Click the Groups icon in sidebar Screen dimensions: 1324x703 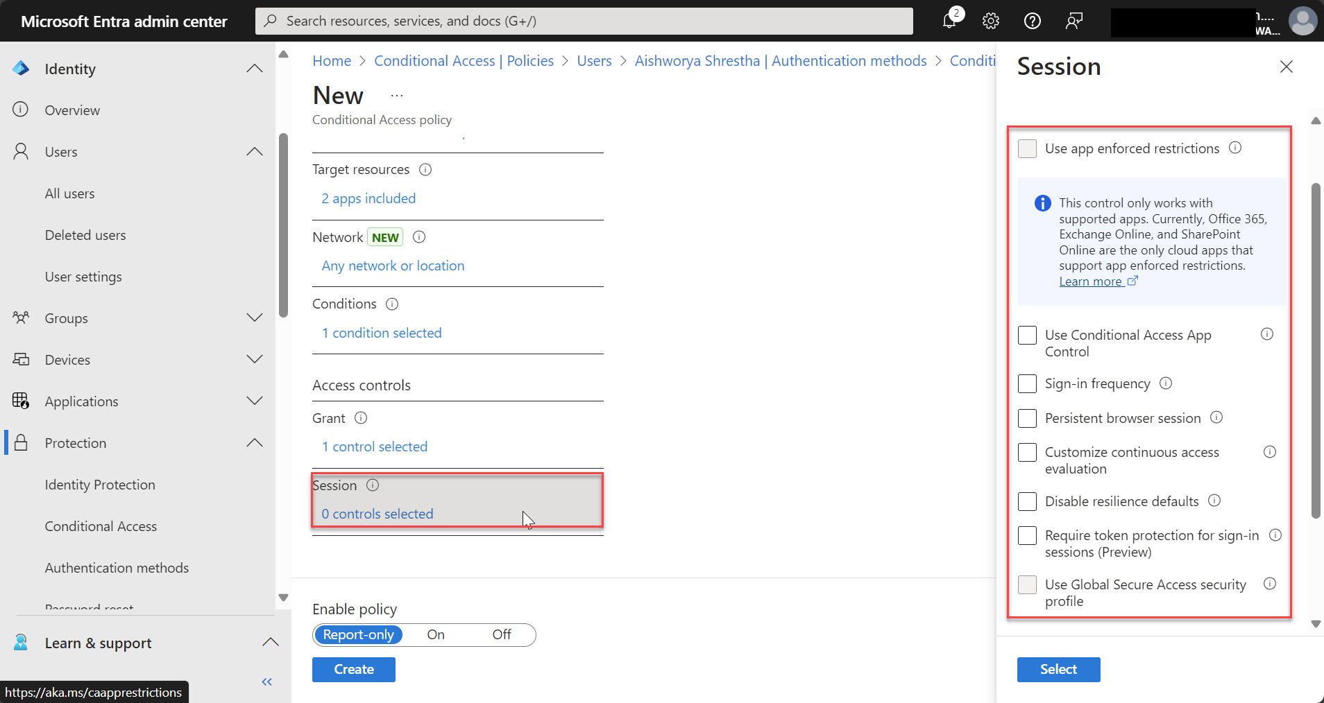click(21, 318)
